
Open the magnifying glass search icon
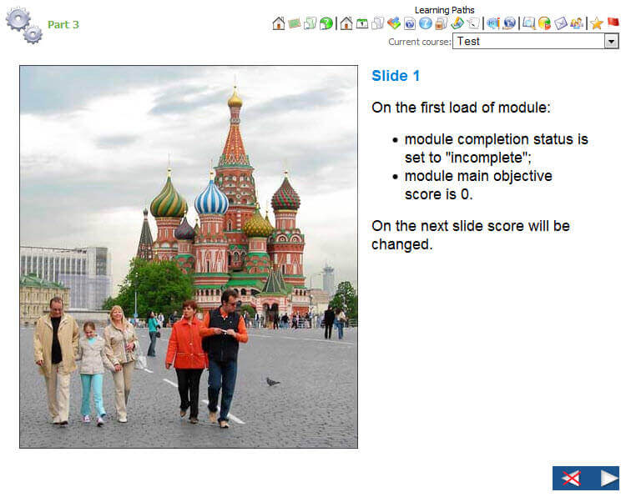pyautogui.click(x=529, y=23)
